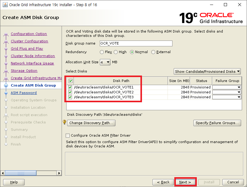Viewport: 247px width, 187px height.
Task: Select the /dev/oracleasm/disks/OCR_VOTE1 path text
Action: pos(104,87)
